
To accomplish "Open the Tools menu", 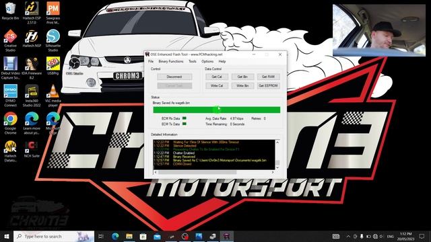I will [193, 61].
